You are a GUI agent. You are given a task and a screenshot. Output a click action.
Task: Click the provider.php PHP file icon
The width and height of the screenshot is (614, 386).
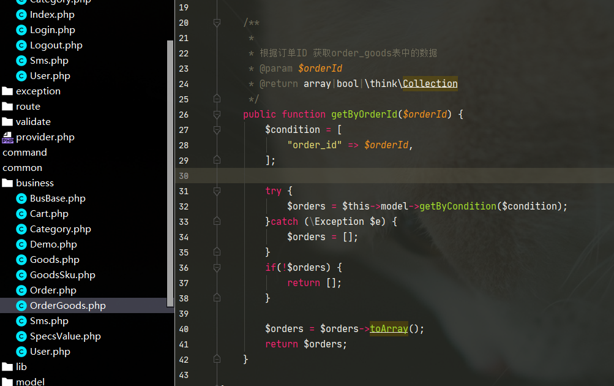(x=7, y=137)
